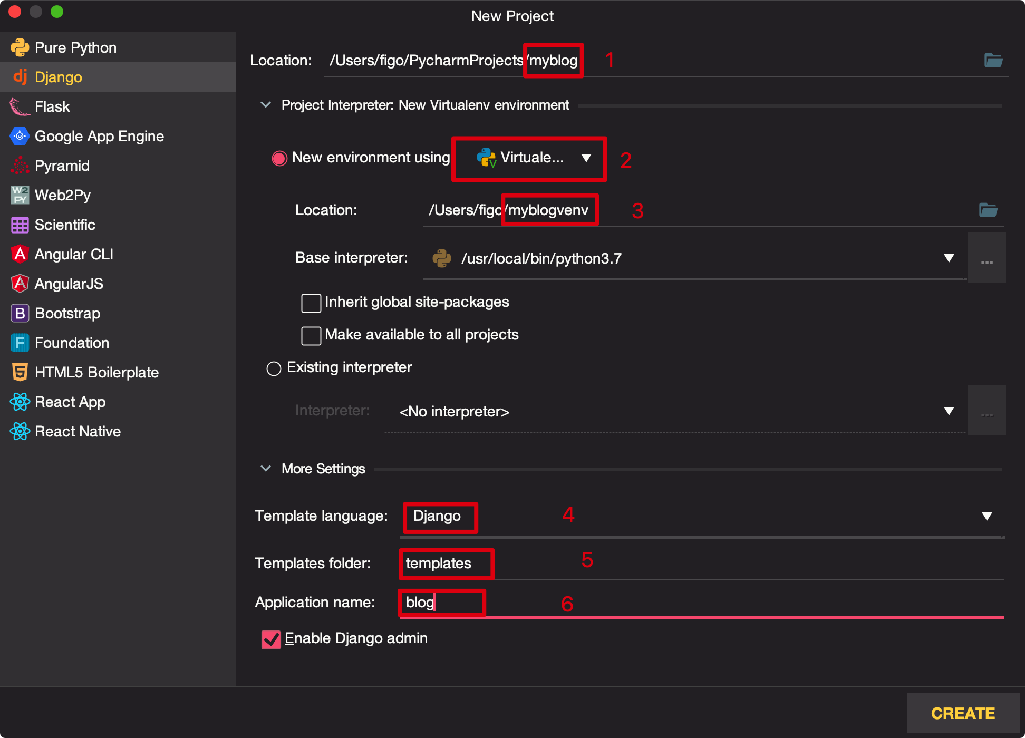Select Flask project type
This screenshot has height=738, width=1025.
(x=118, y=106)
